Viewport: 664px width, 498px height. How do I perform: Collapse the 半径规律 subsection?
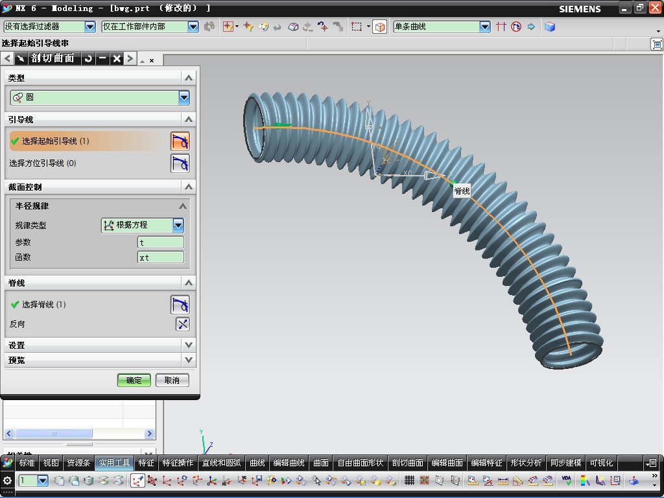(183, 206)
